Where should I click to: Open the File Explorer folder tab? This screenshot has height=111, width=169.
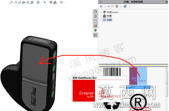(x=95, y=21)
